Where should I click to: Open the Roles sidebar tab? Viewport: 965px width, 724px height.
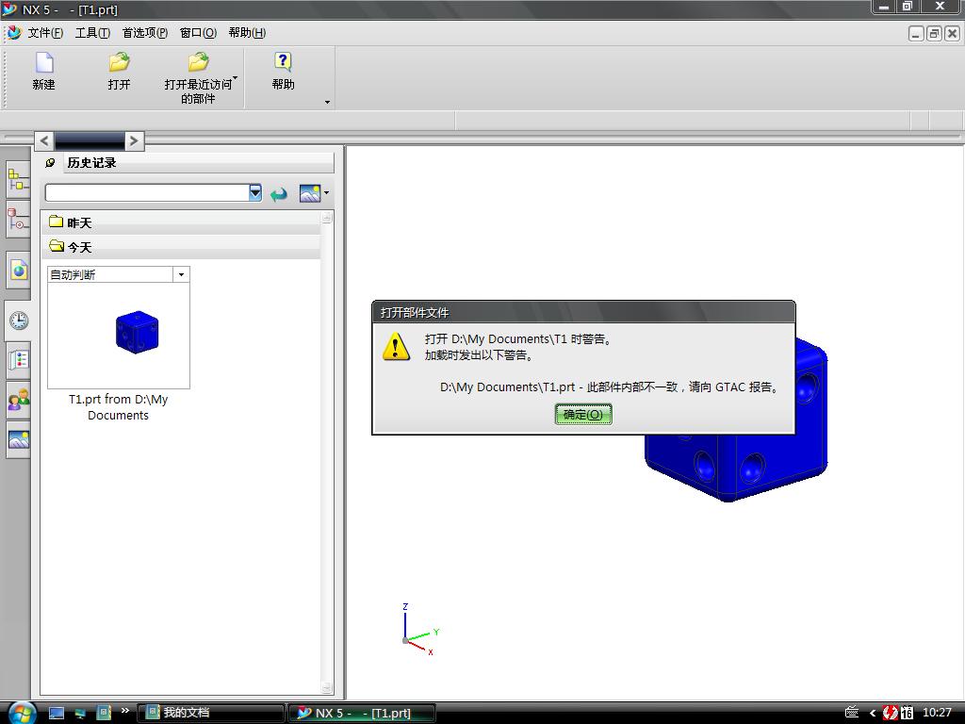tap(19, 400)
